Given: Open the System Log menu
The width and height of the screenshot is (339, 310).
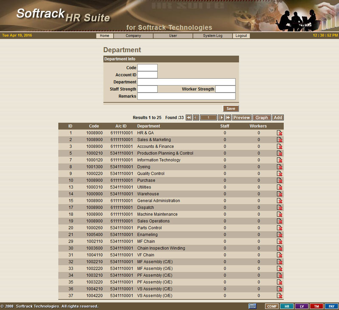Looking at the screenshot, I should pyautogui.click(x=212, y=36).
